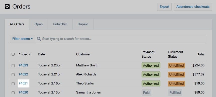The height and width of the screenshot is (97, 216).
Task: Open order #1021 link
Action: [23, 83]
